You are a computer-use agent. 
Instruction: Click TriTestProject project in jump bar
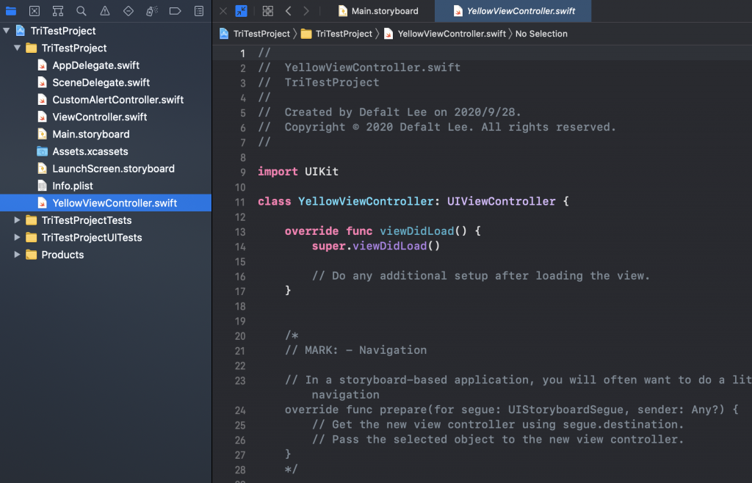click(x=255, y=34)
